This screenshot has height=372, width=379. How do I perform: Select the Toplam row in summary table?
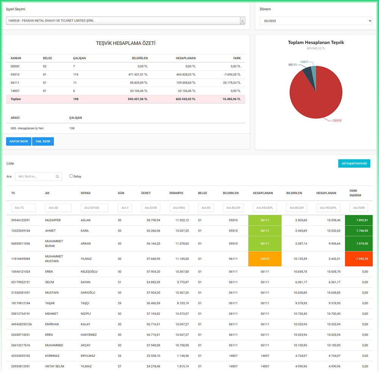[x=125, y=99]
